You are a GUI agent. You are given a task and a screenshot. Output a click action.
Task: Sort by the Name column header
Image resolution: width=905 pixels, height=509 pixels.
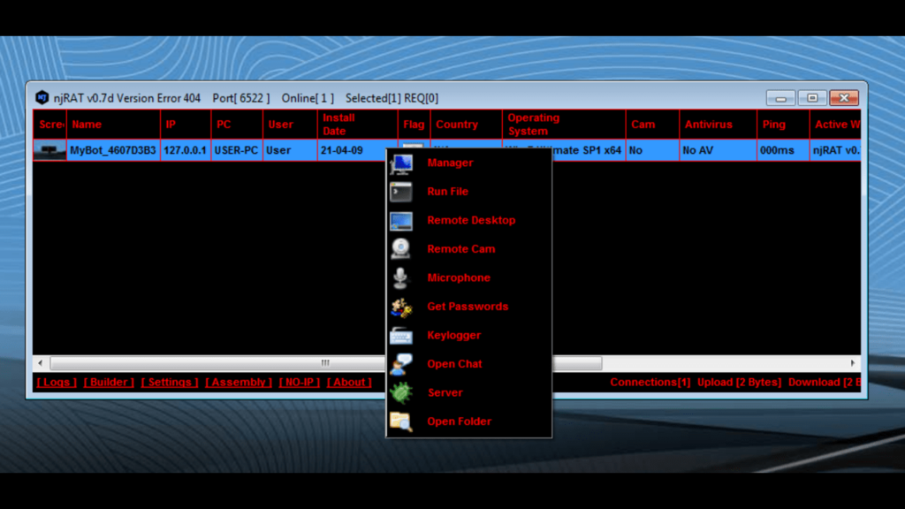click(114, 124)
